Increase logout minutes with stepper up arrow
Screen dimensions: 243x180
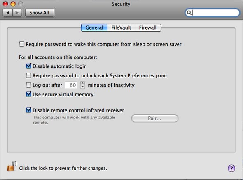pyautogui.click(x=83, y=83)
